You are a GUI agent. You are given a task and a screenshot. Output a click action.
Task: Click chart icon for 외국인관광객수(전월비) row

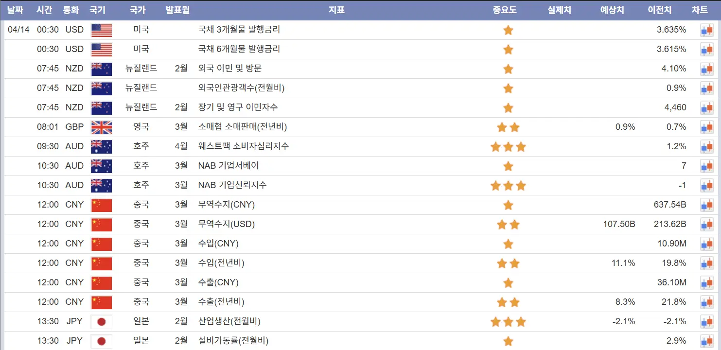coord(706,88)
